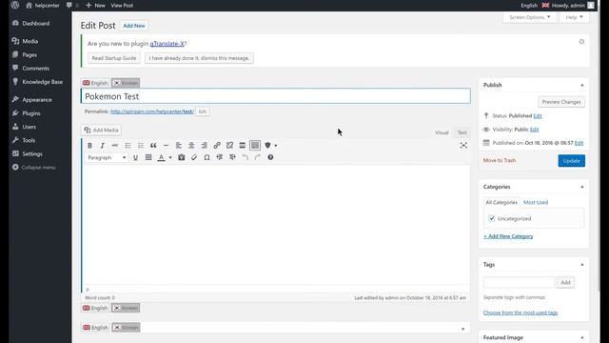Click the Add Media button
The height and width of the screenshot is (343, 609).
tap(102, 130)
